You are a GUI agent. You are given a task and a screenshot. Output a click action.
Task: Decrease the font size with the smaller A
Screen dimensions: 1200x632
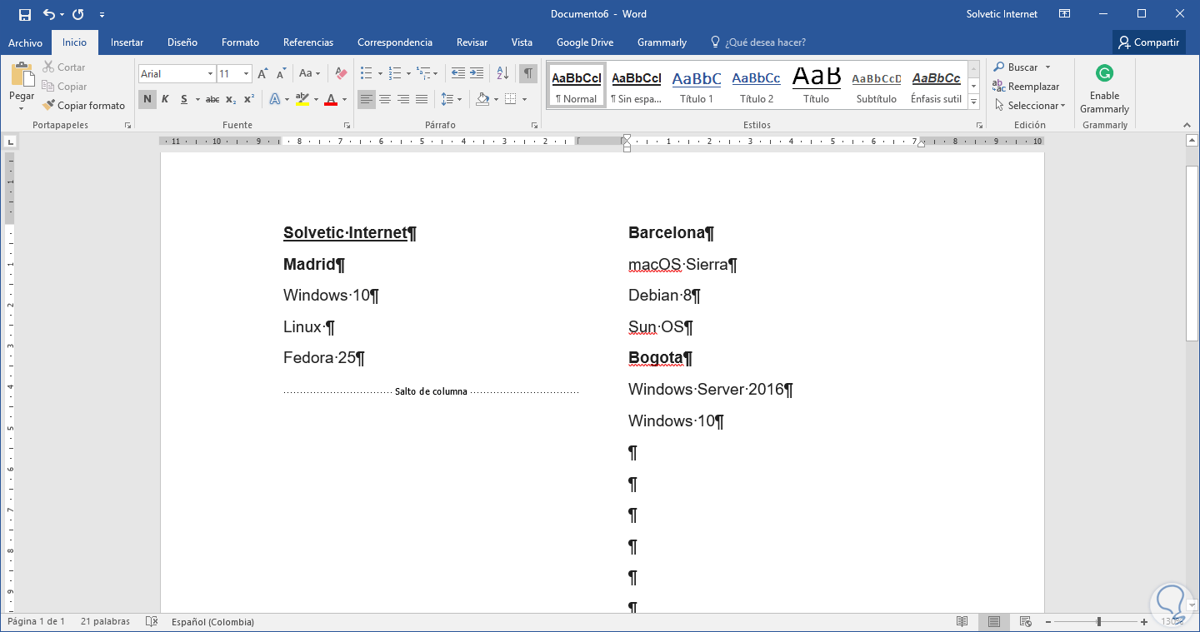[282, 74]
